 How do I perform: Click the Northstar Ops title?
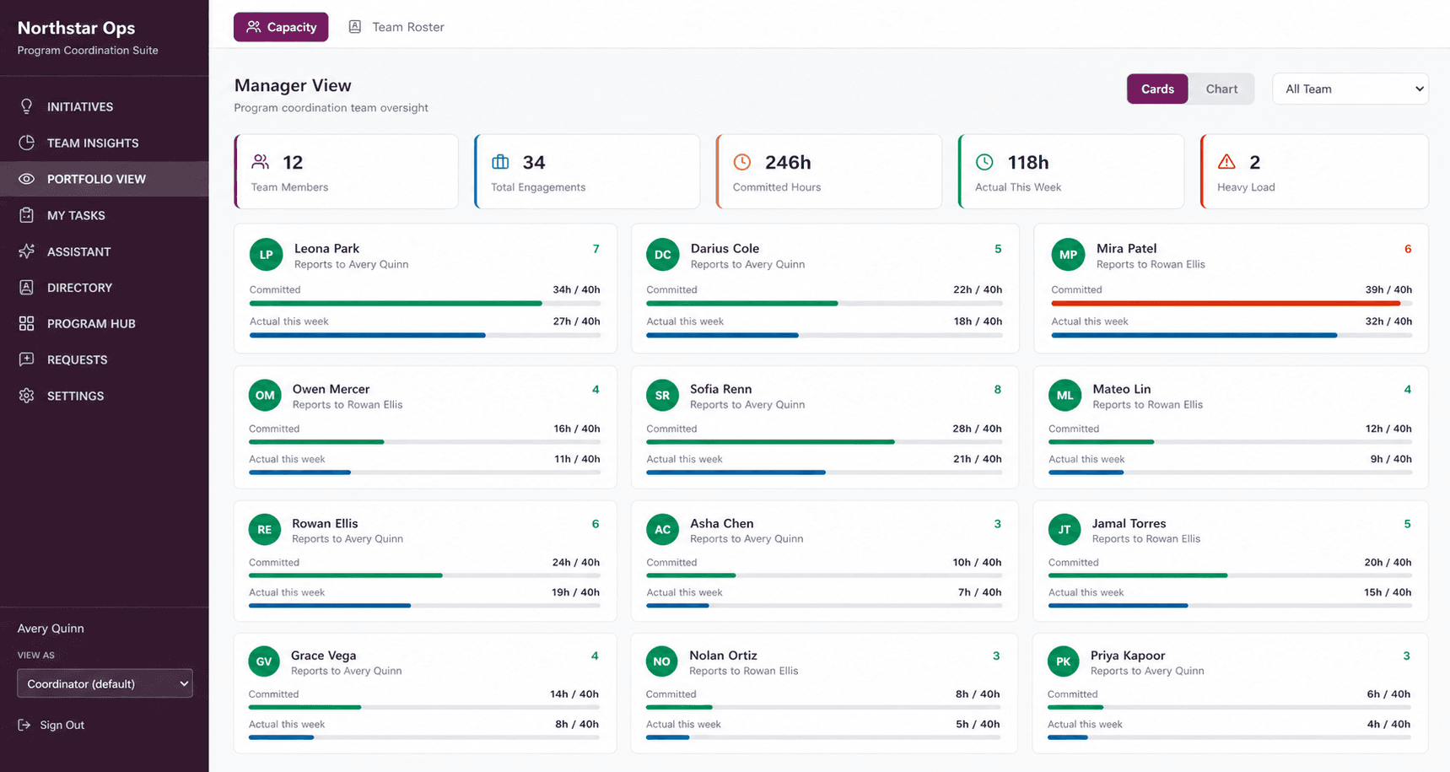76,28
